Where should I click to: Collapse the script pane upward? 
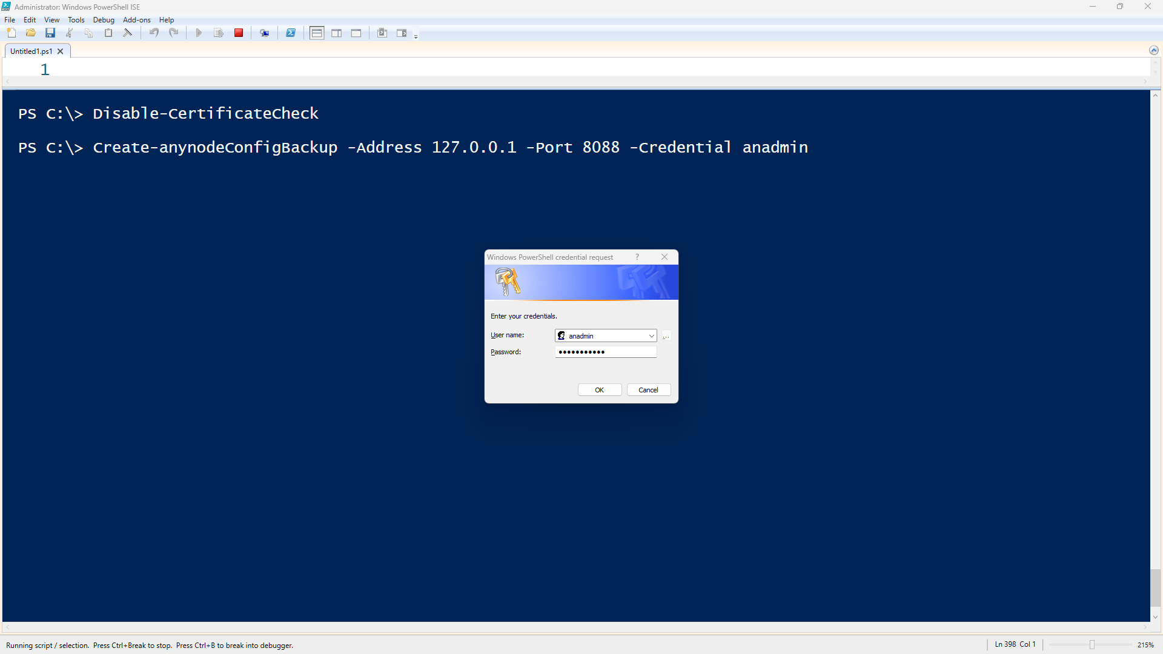(1154, 51)
